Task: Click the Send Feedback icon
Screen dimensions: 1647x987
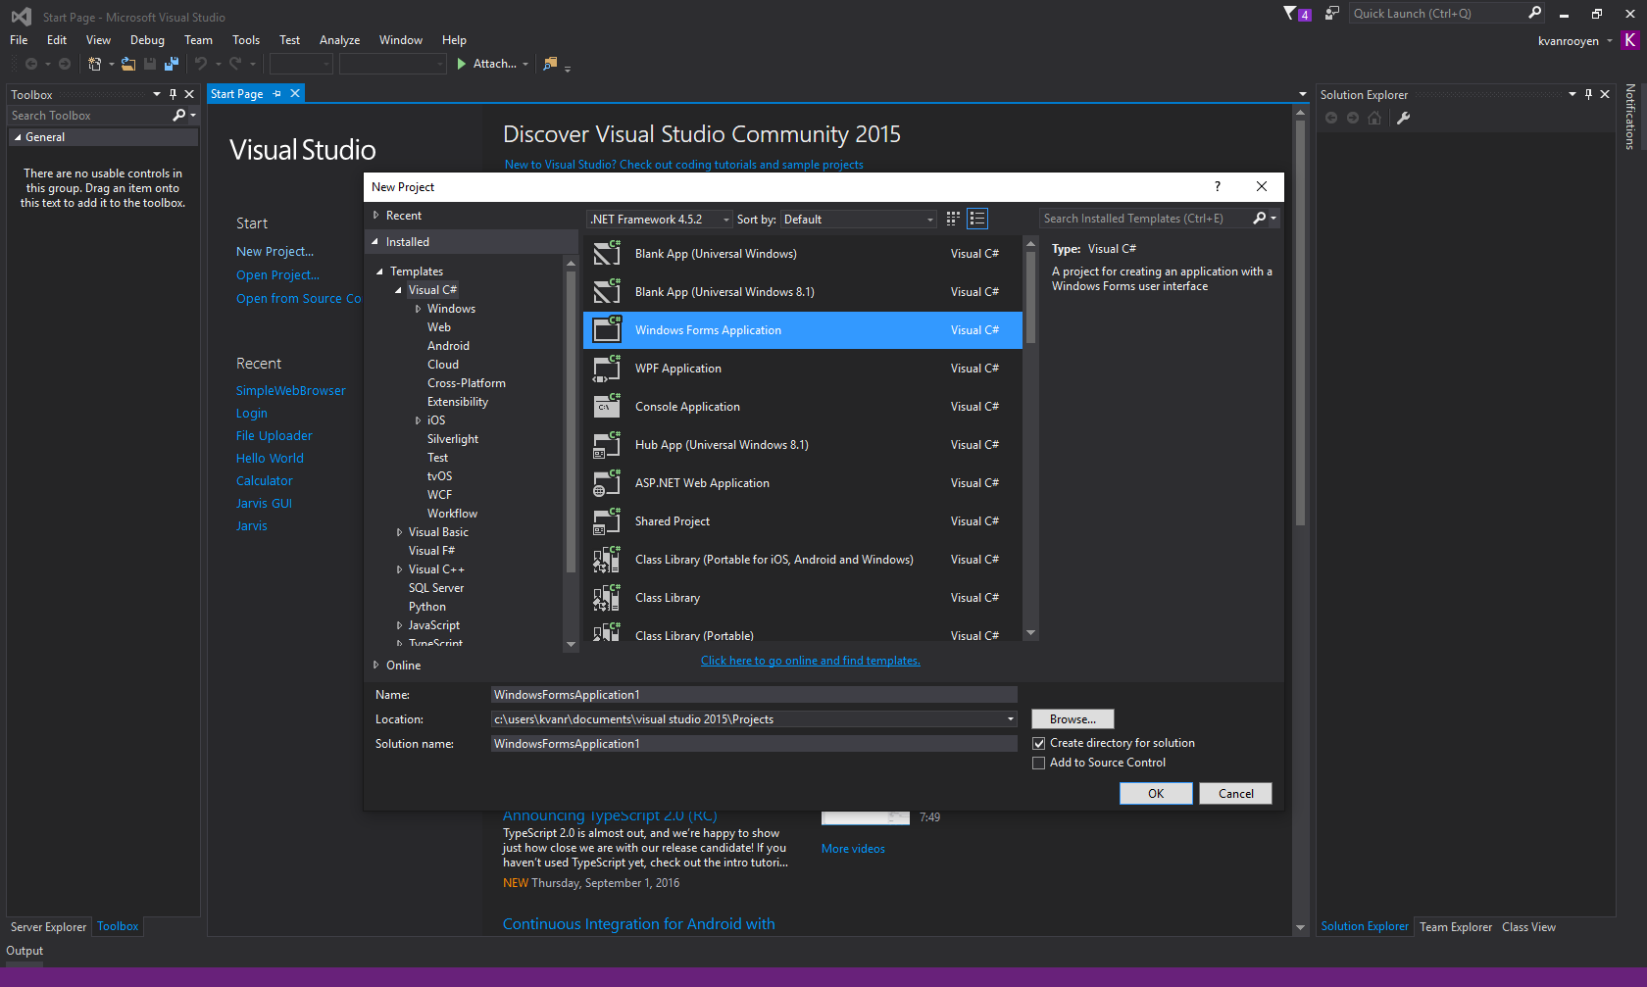Action: 1332,14
